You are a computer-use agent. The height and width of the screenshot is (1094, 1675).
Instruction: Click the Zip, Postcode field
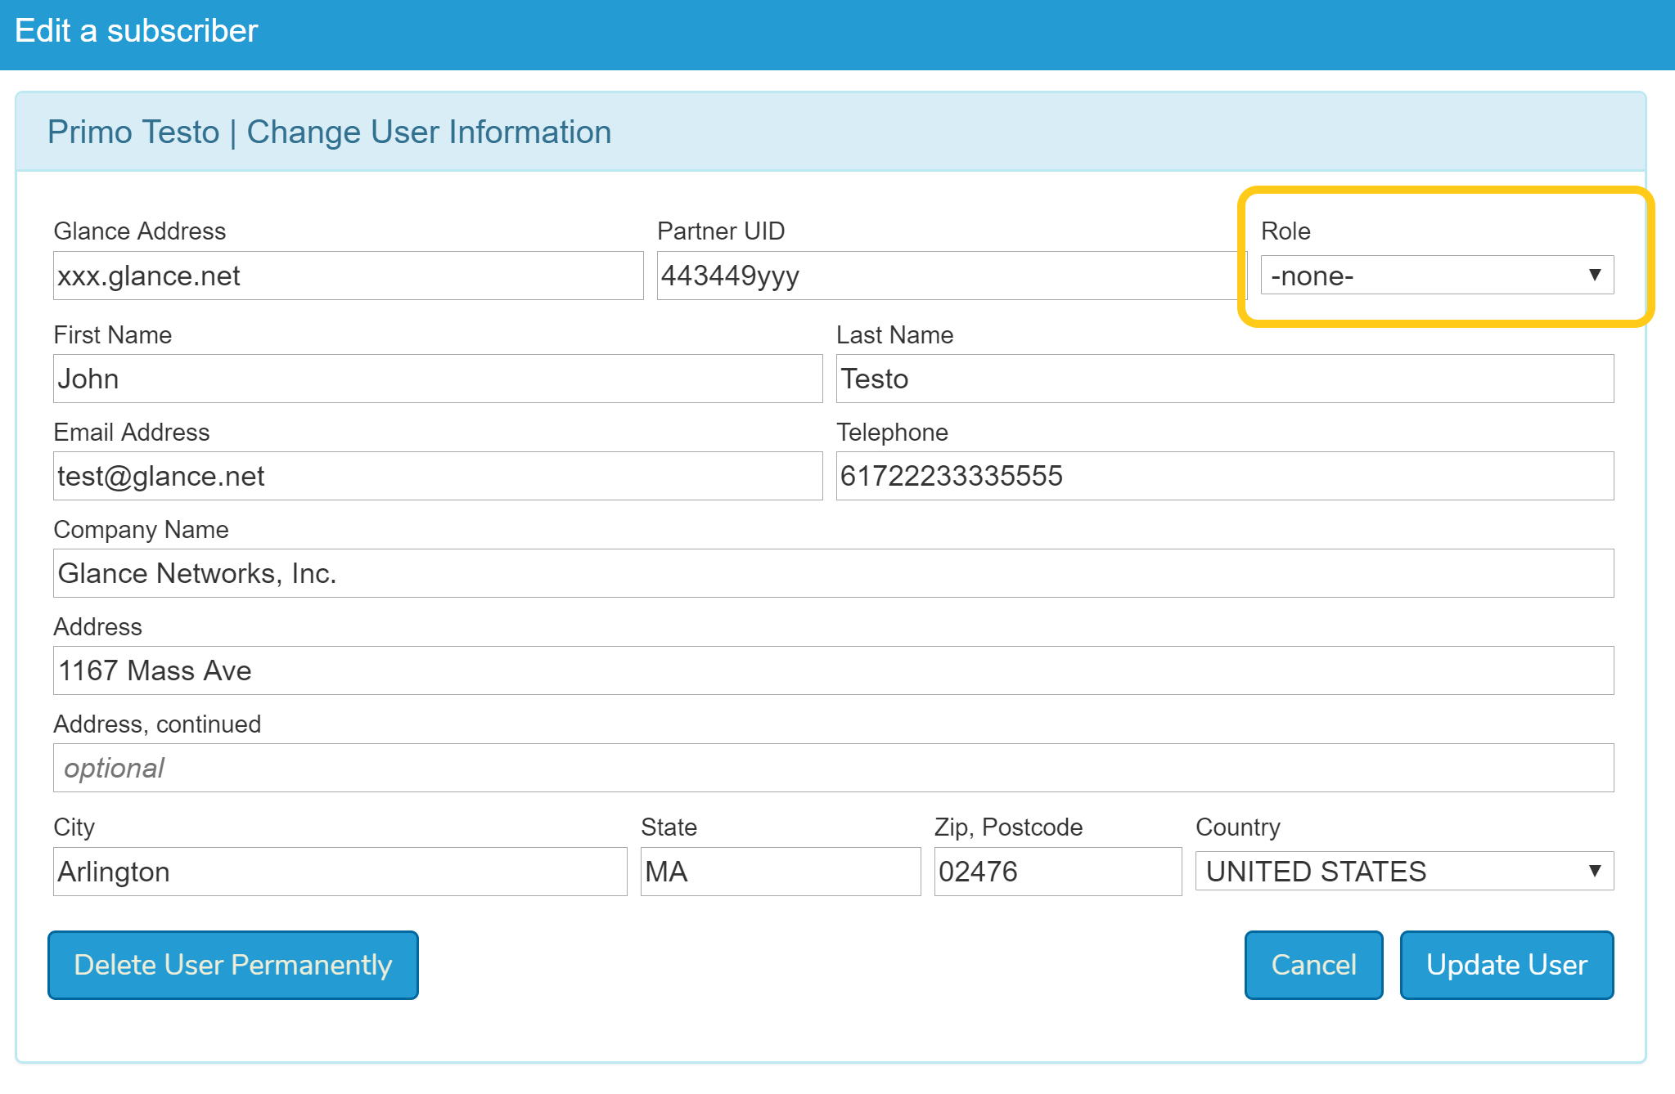[x=1057, y=872]
